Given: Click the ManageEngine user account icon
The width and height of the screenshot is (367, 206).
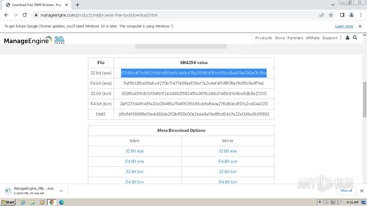Looking at the screenshot, I should coord(348,38).
